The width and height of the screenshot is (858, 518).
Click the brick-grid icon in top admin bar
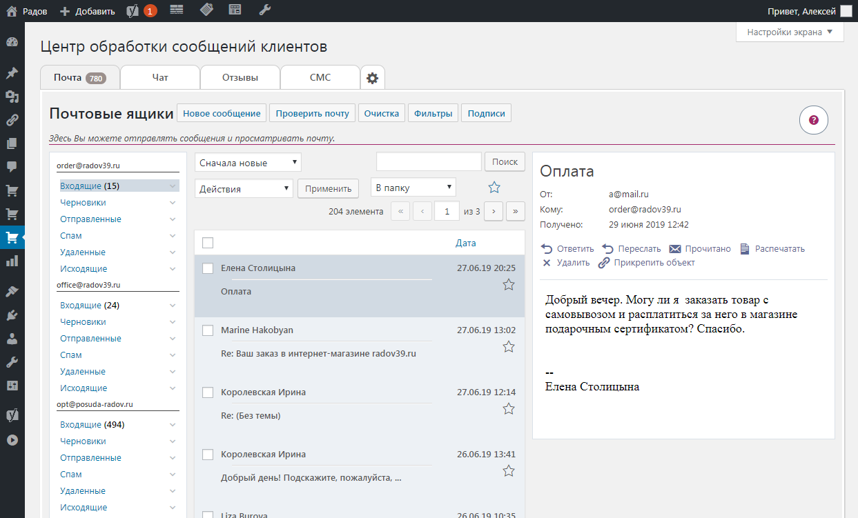click(x=177, y=10)
